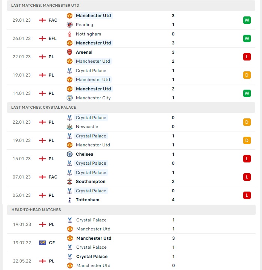Select the Tottenham team name
262x270 pixels.
(88, 200)
